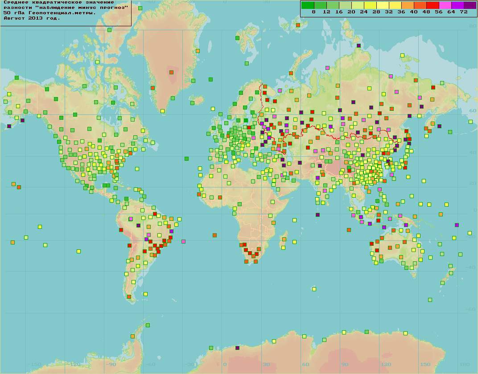This screenshot has width=478, height=374.
Task: Click dark orange legend swatch for 40–48
Action: coord(420,5)
